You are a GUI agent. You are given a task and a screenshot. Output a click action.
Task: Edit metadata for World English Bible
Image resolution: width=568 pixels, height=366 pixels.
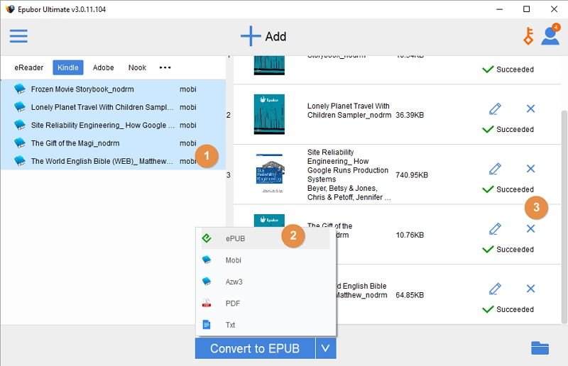click(x=495, y=289)
